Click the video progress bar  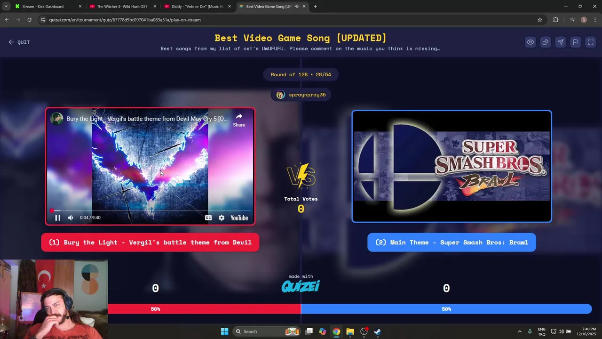tap(150, 210)
